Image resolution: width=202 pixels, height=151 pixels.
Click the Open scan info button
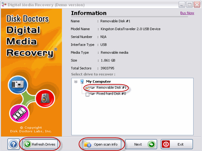pos(102,144)
